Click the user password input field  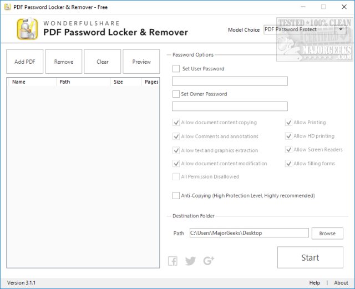pyautogui.click(x=230, y=81)
